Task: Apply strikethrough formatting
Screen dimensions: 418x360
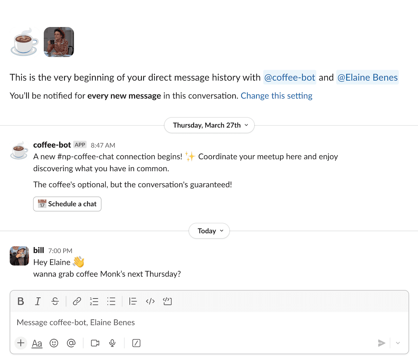Action: point(55,301)
